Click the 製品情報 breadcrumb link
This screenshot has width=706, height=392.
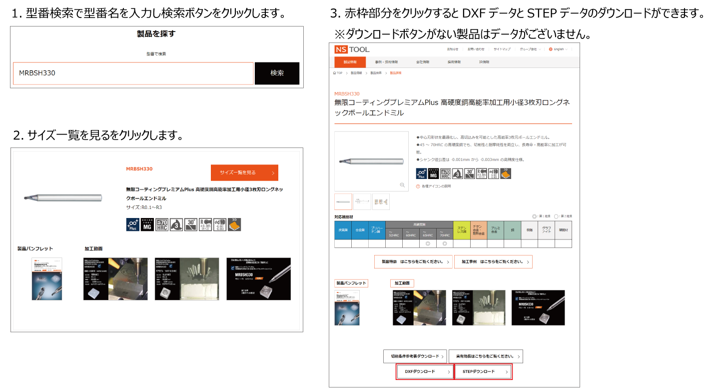coord(356,73)
